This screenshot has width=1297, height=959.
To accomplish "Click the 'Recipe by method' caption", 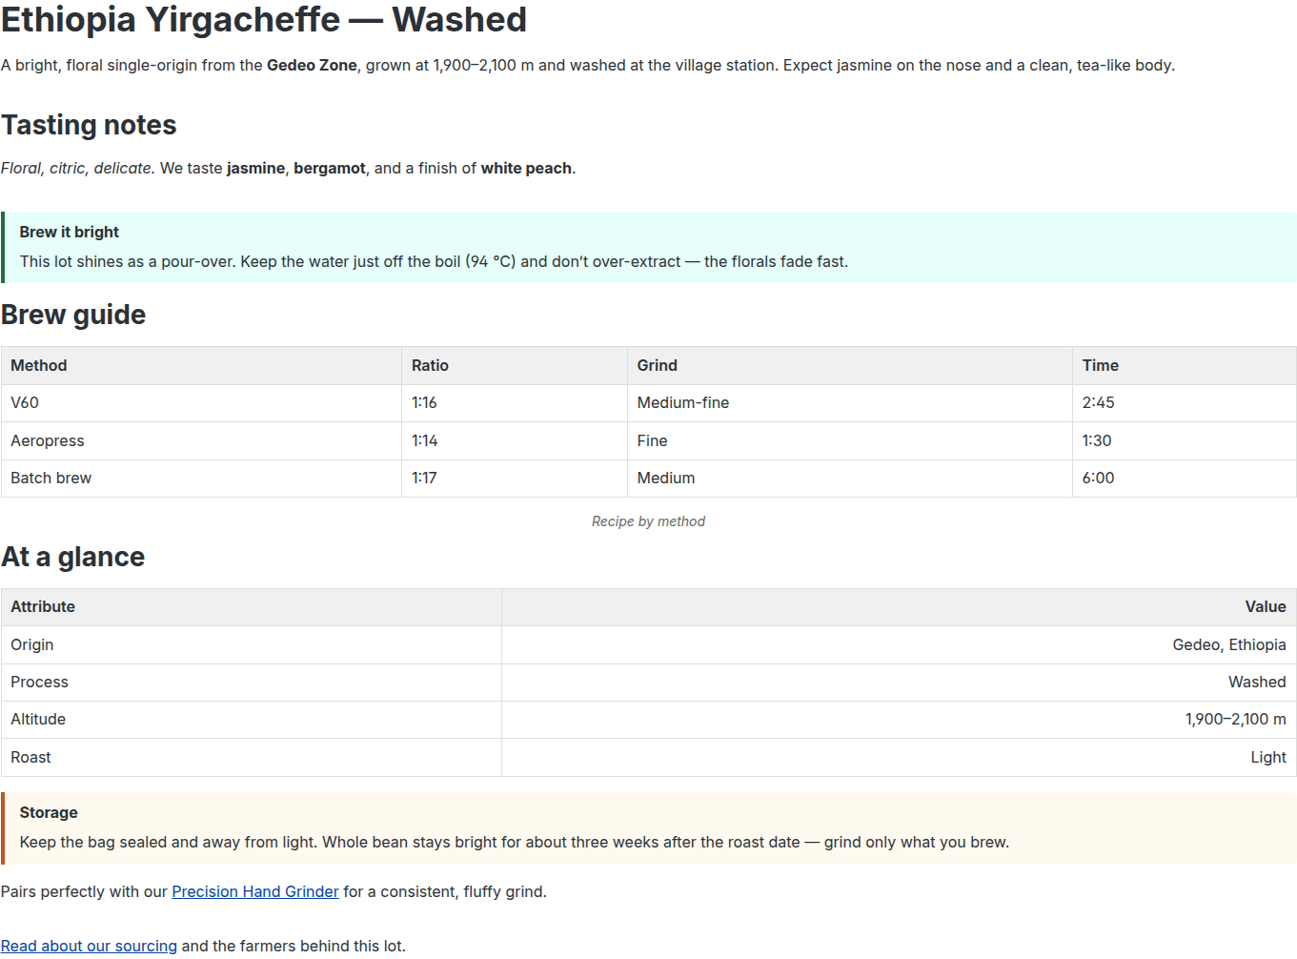I will pyautogui.click(x=648, y=521).
